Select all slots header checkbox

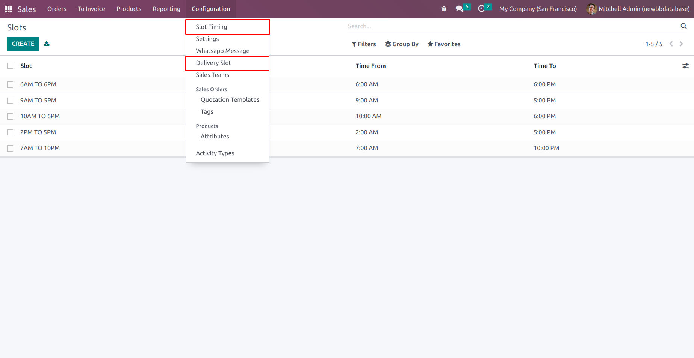[x=10, y=66]
